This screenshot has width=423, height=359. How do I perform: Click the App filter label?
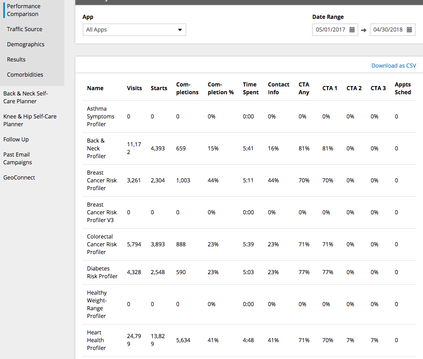coord(88,17)
